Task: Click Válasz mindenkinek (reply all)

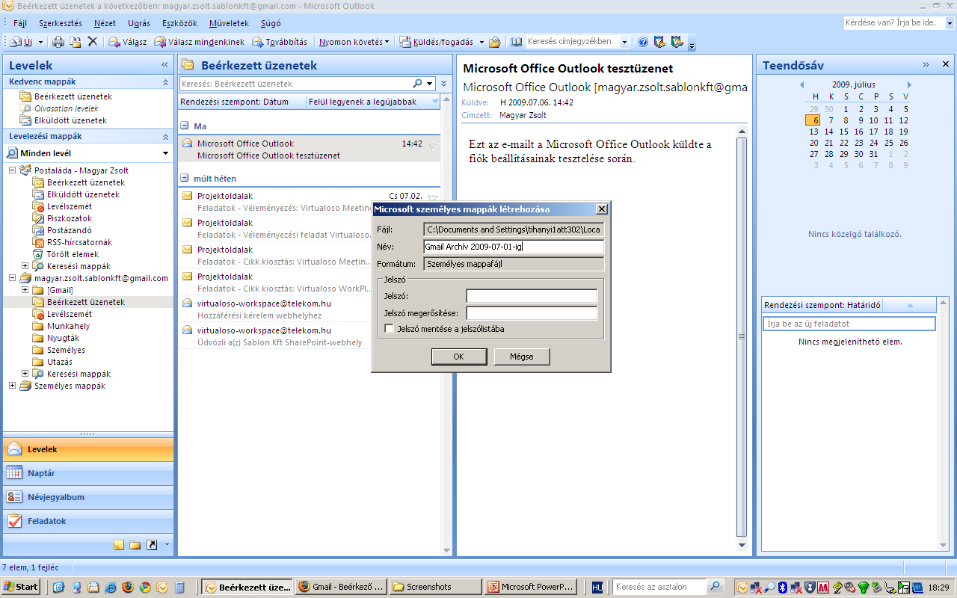Action: 200,42
